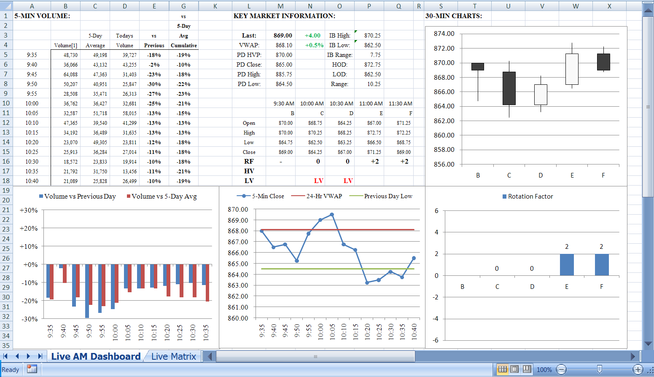This screenshot has width=654, height=377.
Task: Select column S header
Action: point(441,6)
